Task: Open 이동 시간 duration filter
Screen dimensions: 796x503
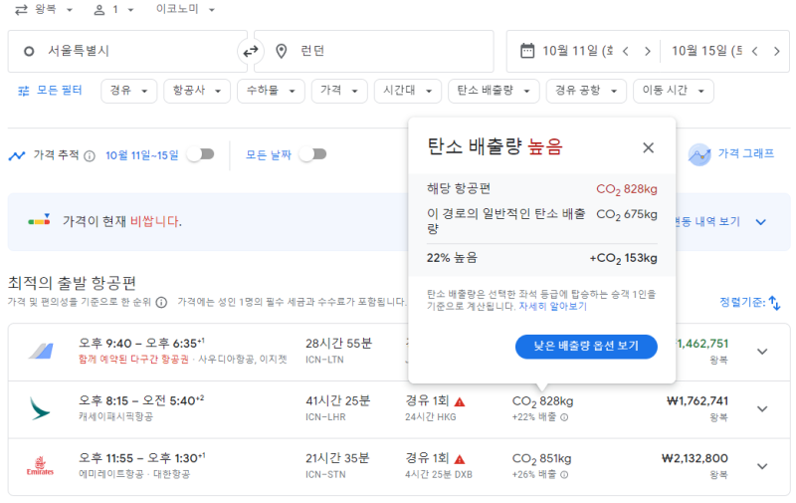Action: point(674,91)
